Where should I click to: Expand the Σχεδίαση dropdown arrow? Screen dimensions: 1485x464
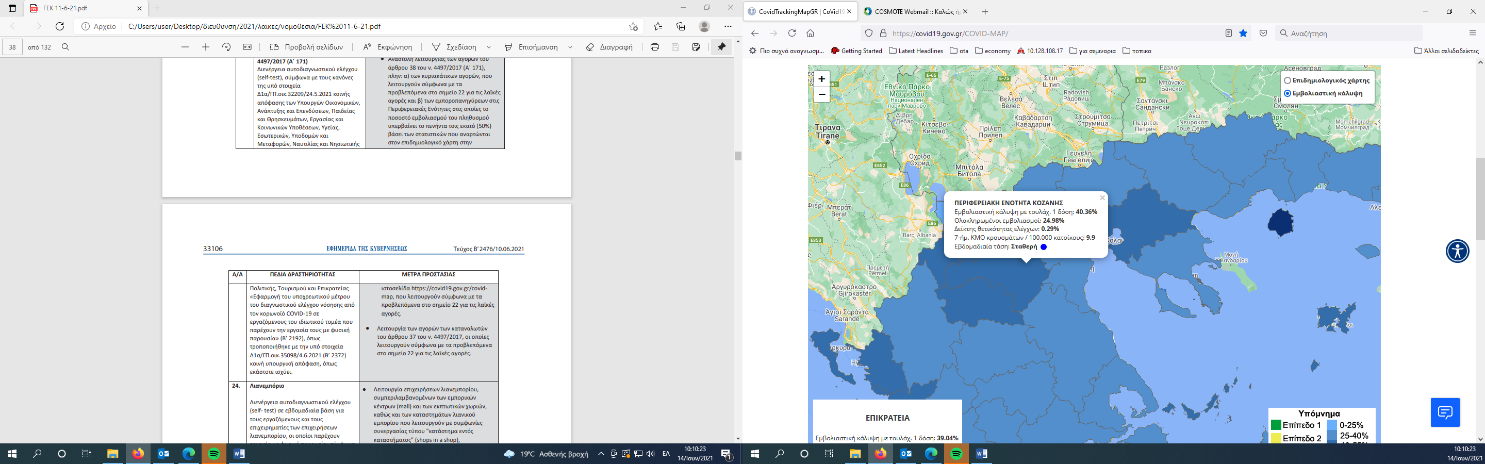coord(489,47)
